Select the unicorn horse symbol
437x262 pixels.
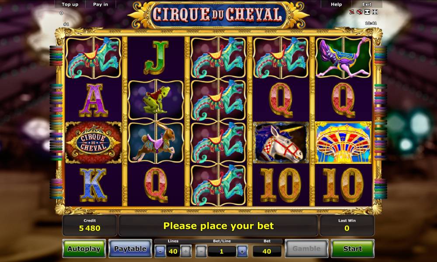281,142
